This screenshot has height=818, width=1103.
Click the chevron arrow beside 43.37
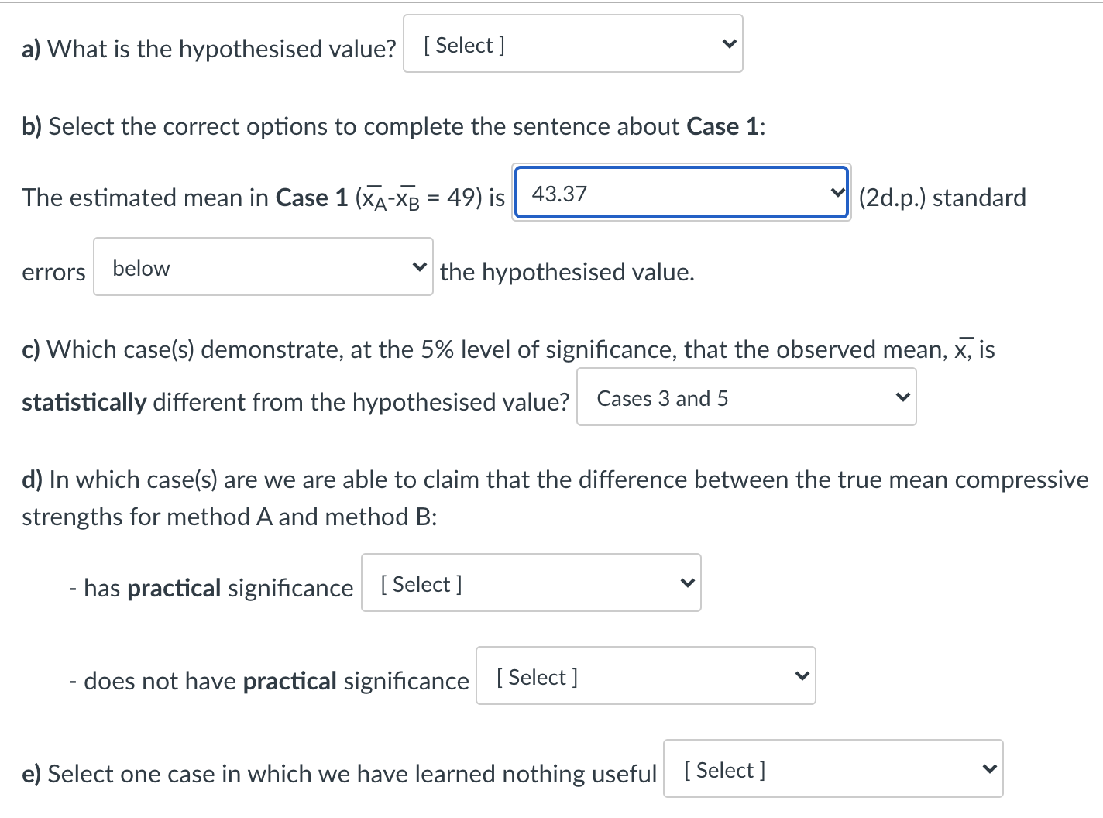836,193
